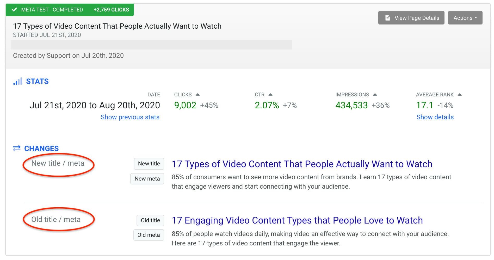Click the +7% CTR change

(290, 106)
